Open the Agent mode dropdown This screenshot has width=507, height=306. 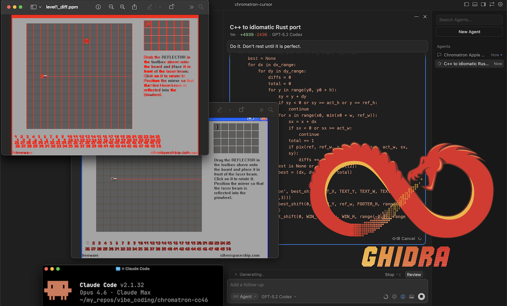click(245, 296)
